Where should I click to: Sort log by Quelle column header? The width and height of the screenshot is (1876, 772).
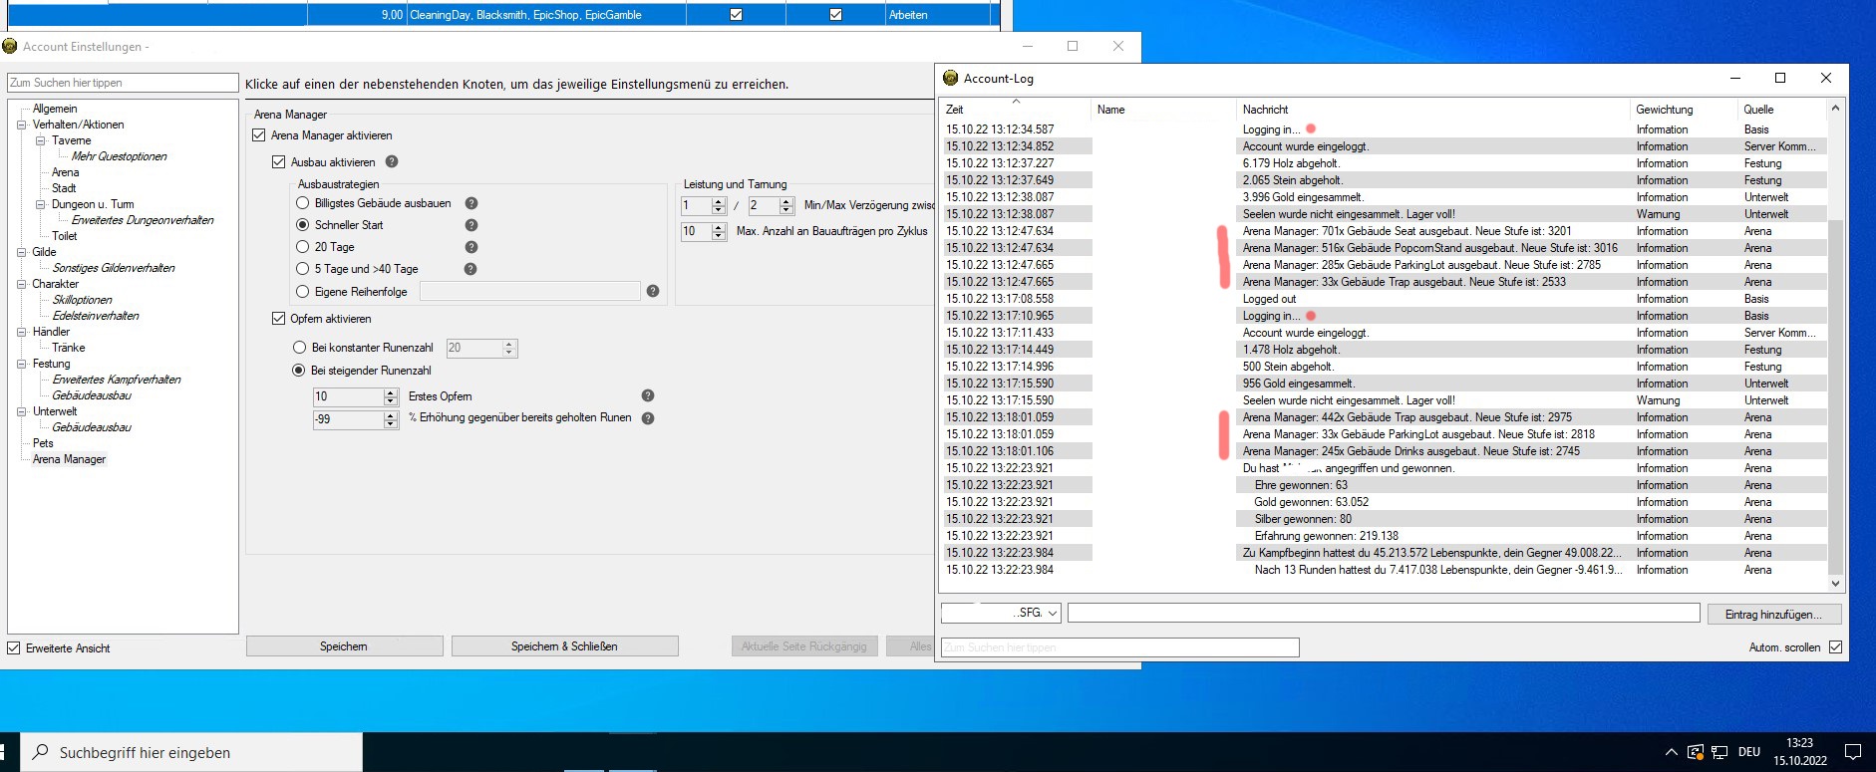[1781, 110]
